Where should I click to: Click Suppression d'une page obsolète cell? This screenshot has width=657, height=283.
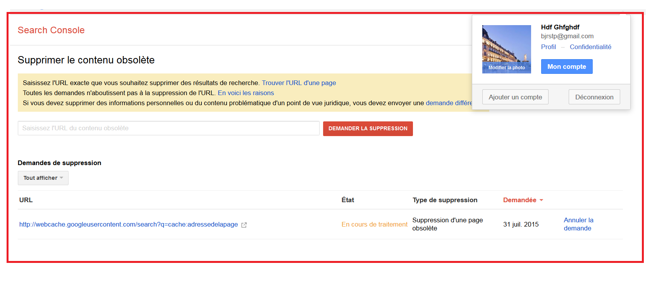click(x=447, y=224)
